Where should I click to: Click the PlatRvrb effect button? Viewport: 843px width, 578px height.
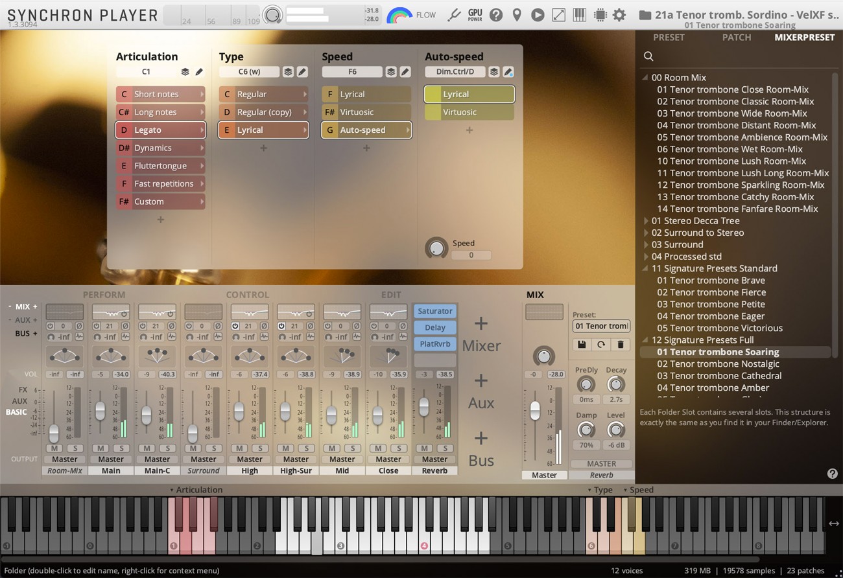(x=435, y=344)
